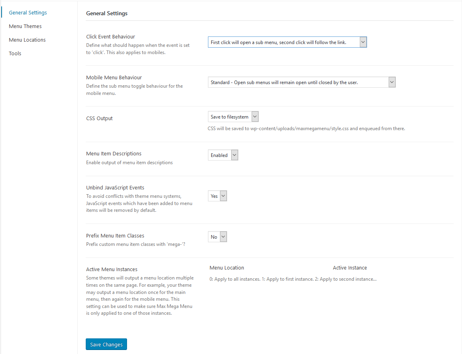Click the Menu Location column header
Viewport: 462px width, 354px height.
[x=227, y=268]
